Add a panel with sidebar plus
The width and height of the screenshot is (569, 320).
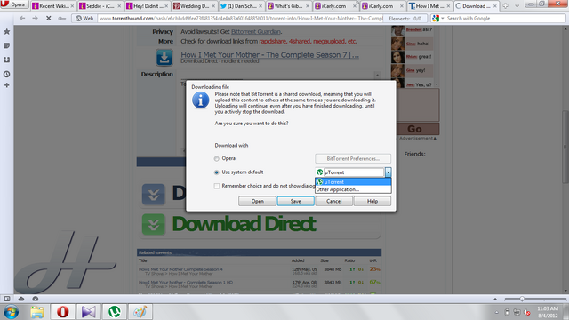click(6, 85)
